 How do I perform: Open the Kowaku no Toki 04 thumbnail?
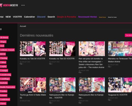(x=33, y=49)
